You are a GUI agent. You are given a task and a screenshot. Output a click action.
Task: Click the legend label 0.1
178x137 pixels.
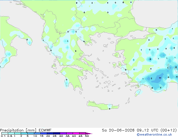click(3, 136)
